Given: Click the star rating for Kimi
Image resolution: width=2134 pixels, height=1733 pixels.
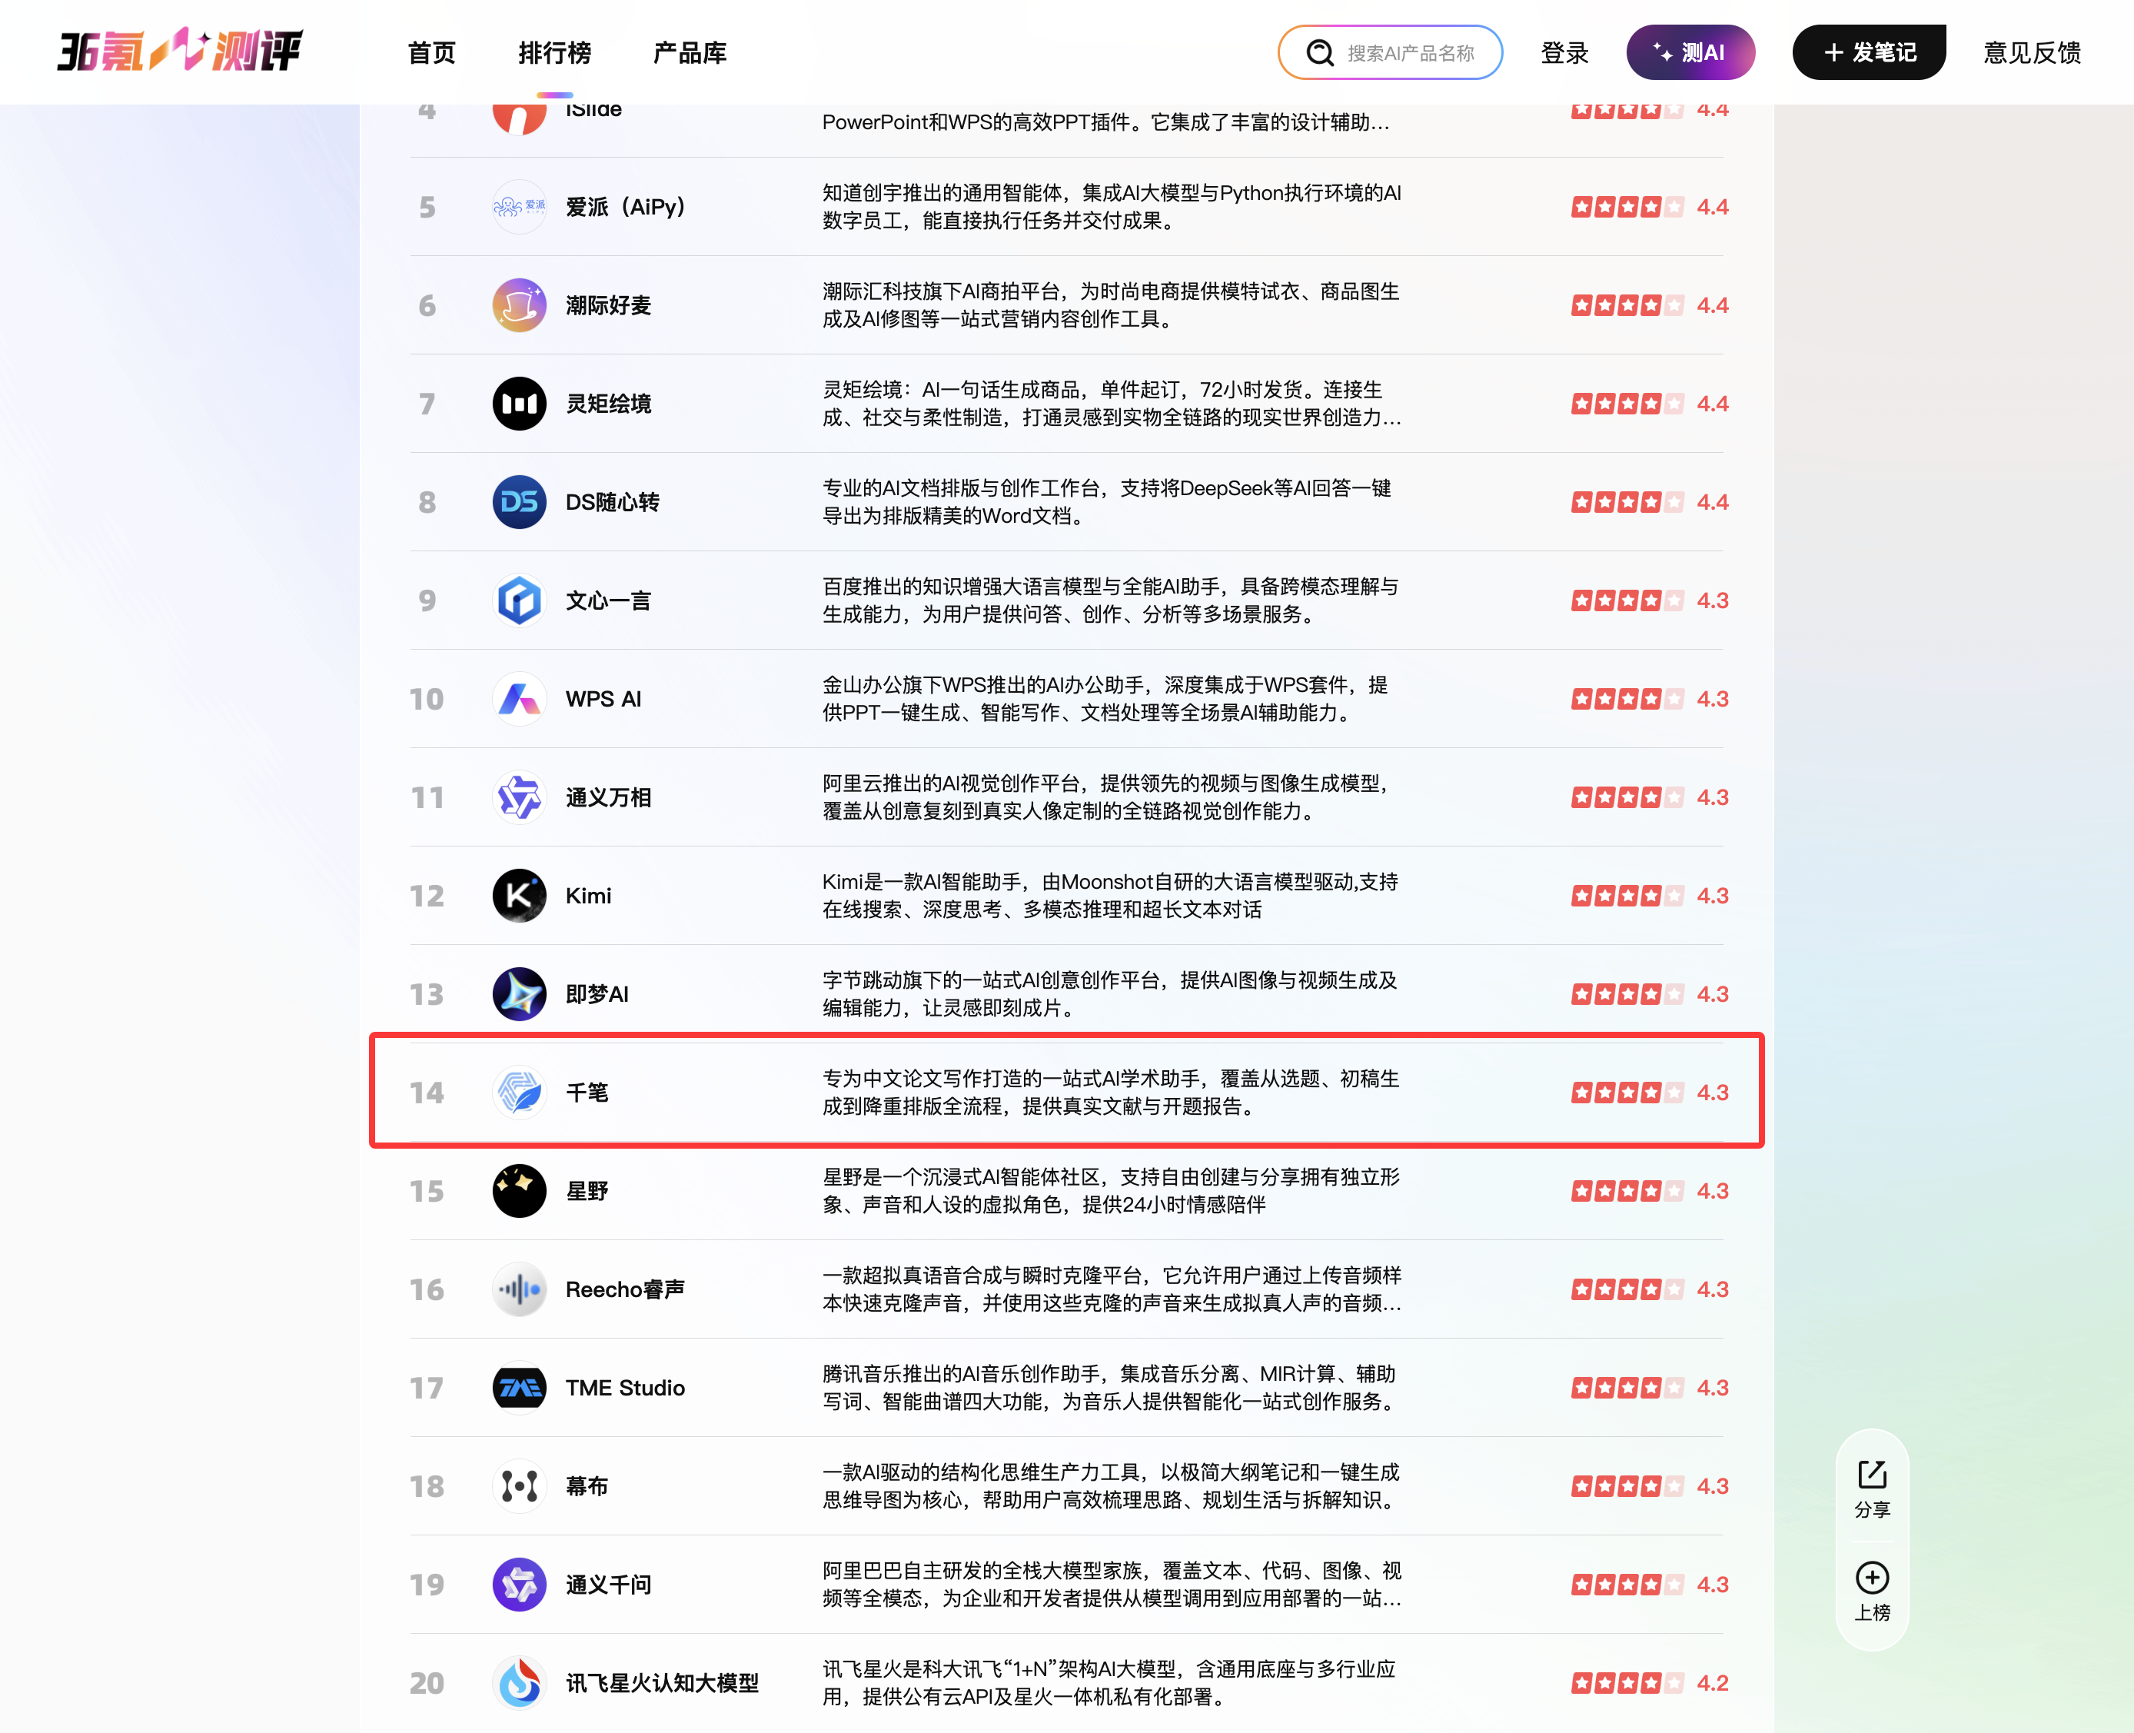Looking at the screenshot, I should (x=1627, y=896).
